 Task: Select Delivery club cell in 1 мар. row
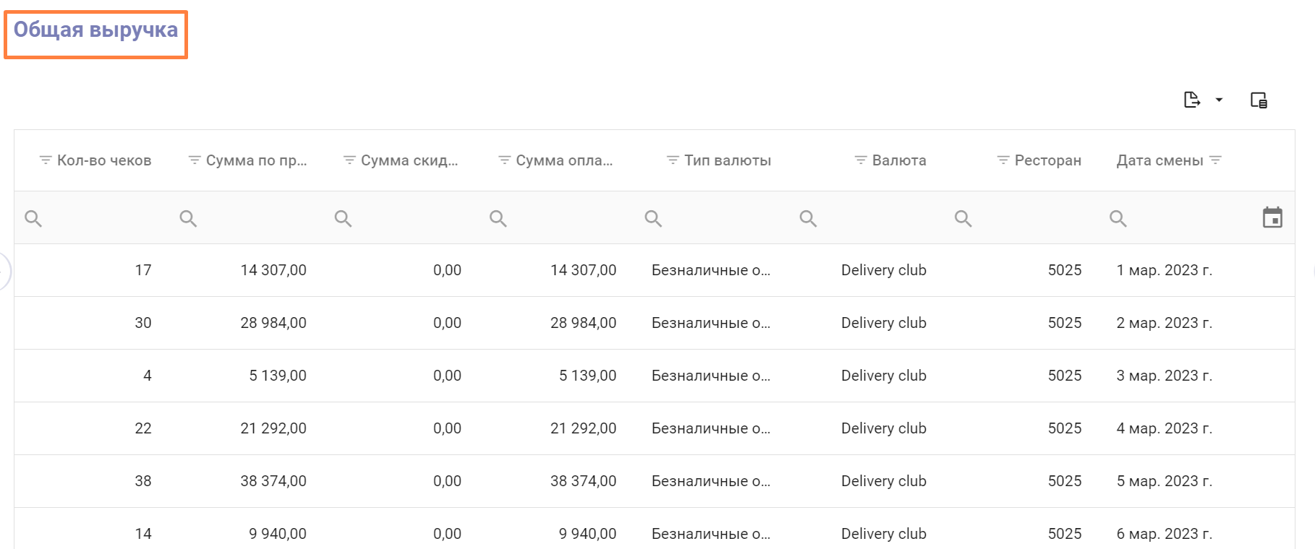(x=883, y=270)
